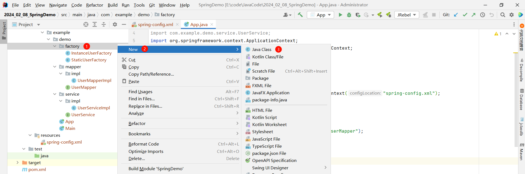Select spring-config.xml under resources

(x=64, y=142)
